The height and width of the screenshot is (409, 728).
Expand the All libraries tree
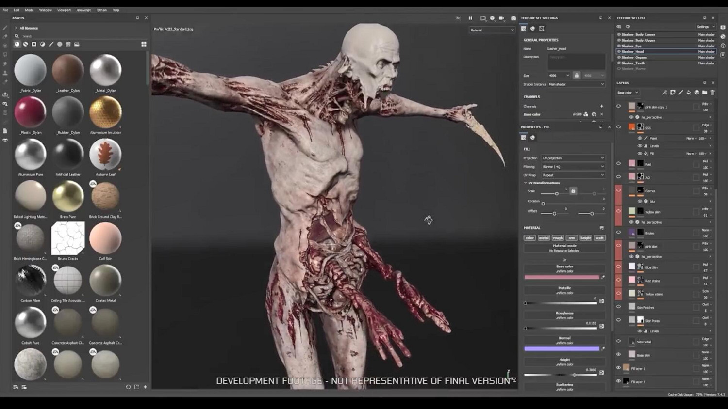point(16,28)
